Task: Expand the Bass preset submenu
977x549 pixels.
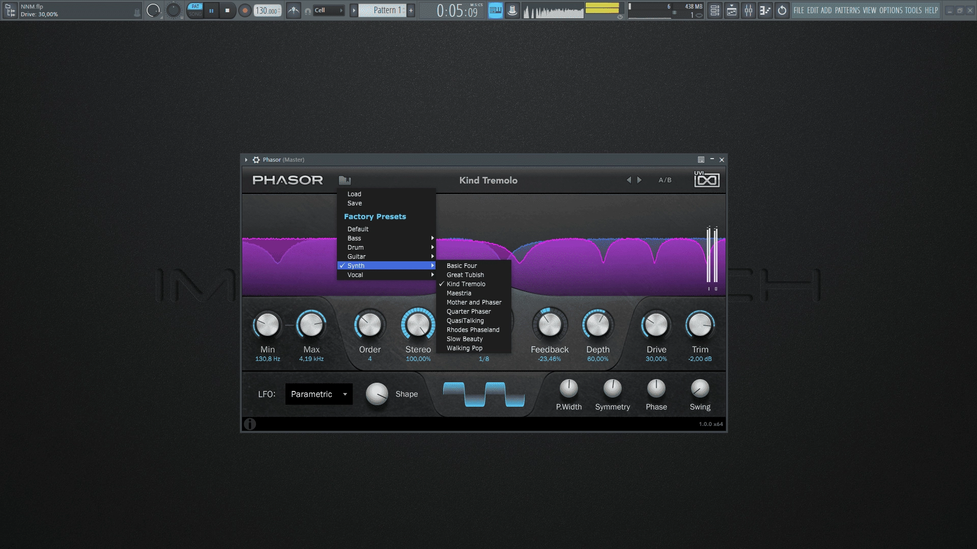Action: (x=386, y=238)
